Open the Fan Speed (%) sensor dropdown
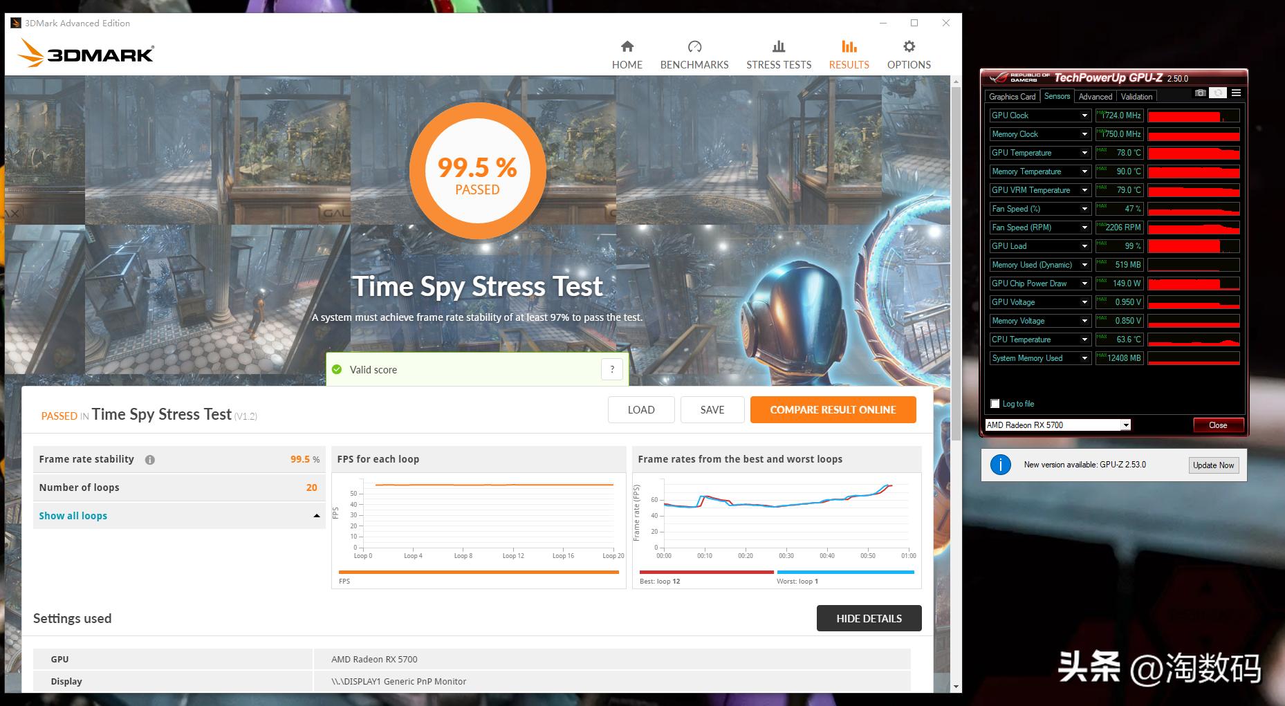The height and width of the screenshot is (706, 1285). (x=1084, y=209)
